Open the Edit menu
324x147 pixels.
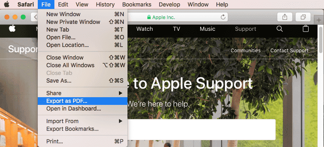coord(63,4)
